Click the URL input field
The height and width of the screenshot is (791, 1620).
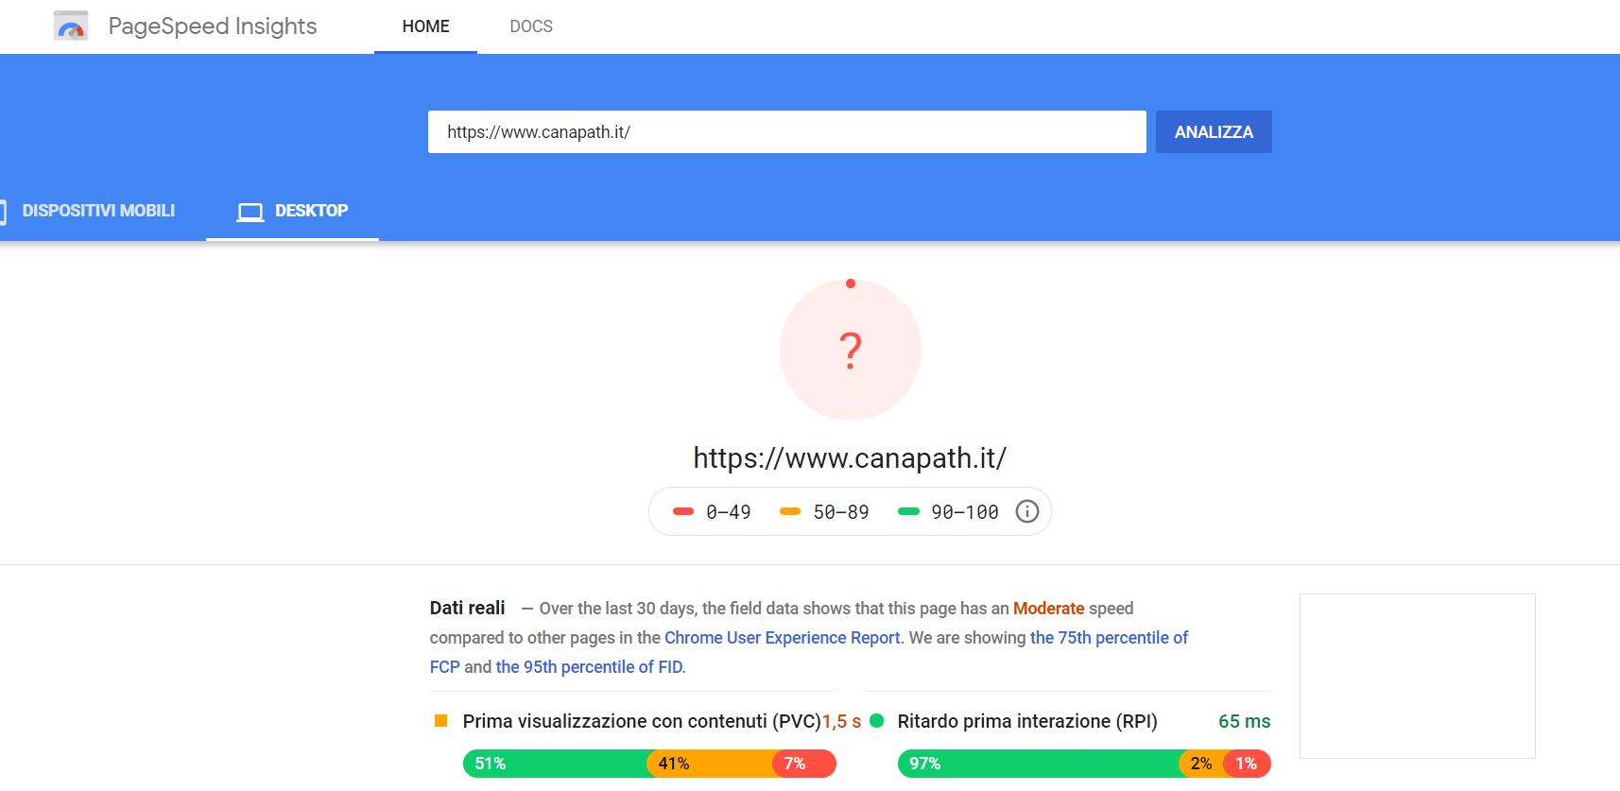(786, 132)
